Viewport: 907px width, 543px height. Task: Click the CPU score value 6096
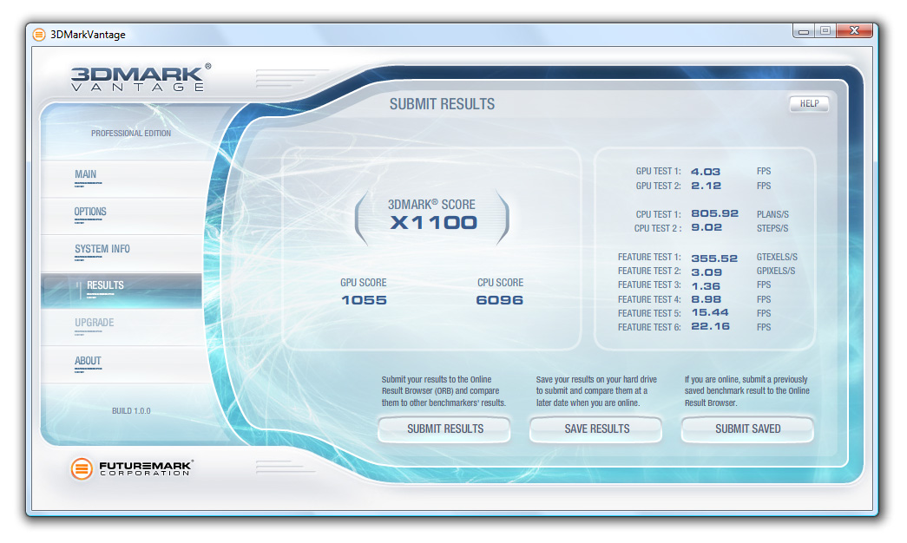tap(499, 300)
